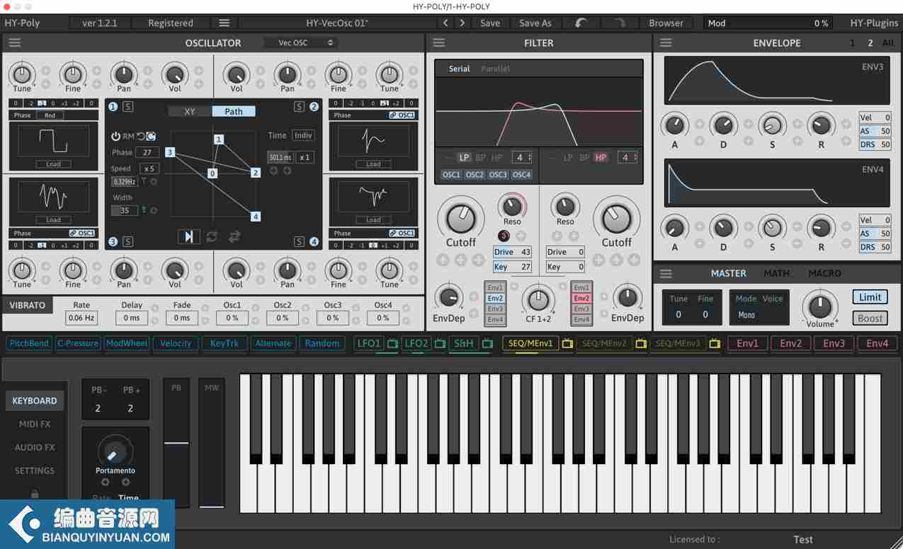Open the Vec OSC oscillator type dropdown

(300, 43)
